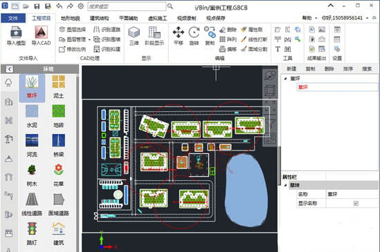Image resolution: width=380 pixels, height=252 pixels.
Task: Click the gear settings icon in title bar
Action: [x=81, y=6]
